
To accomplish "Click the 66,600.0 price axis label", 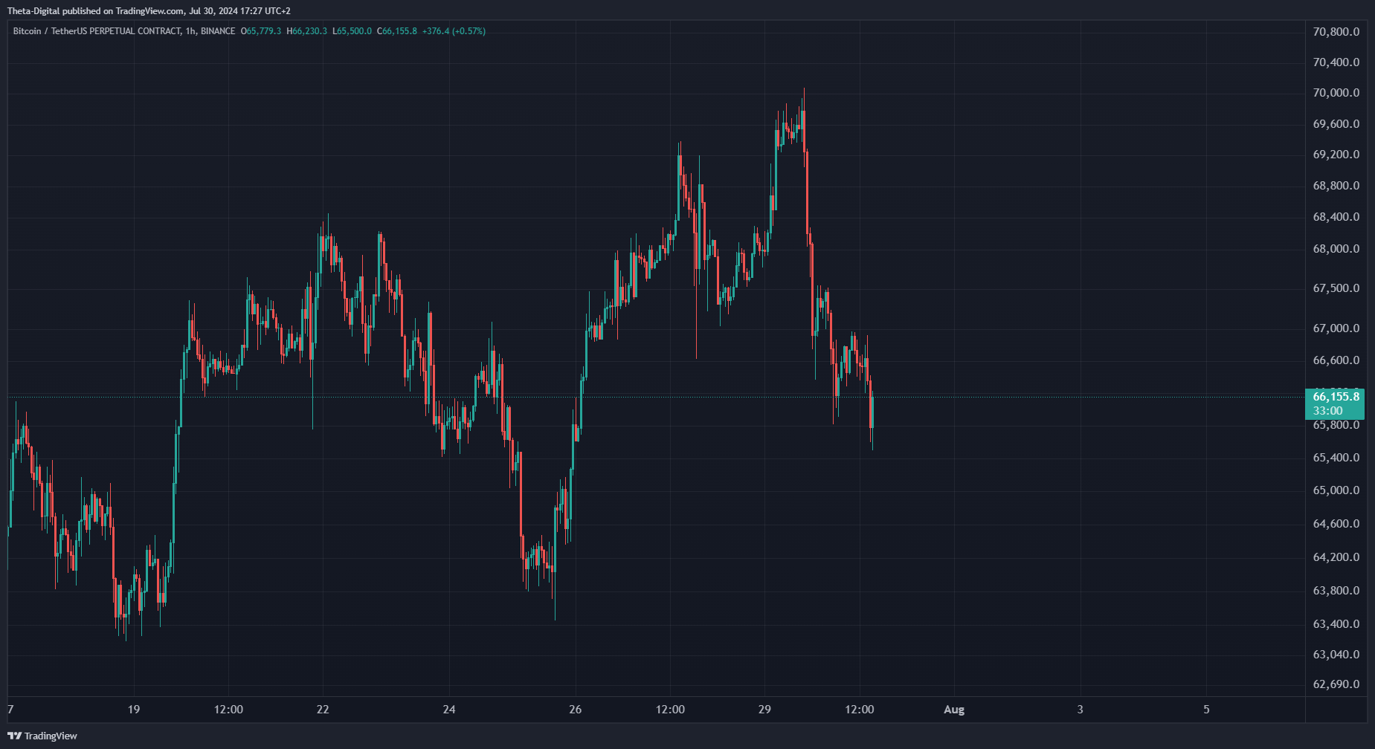I will pyautogui.click(x=1336, y=360).
